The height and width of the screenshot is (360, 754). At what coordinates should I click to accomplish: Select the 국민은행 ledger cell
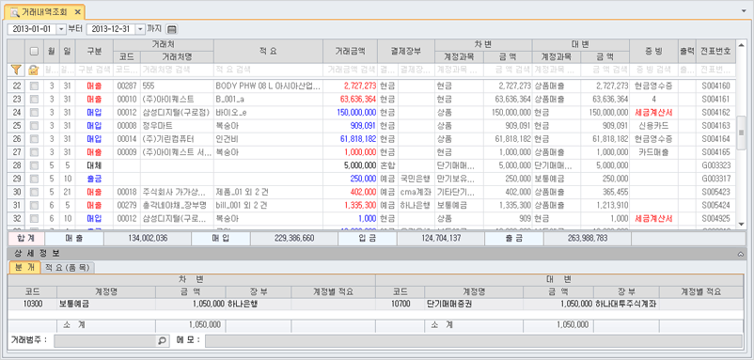[416, 179]
